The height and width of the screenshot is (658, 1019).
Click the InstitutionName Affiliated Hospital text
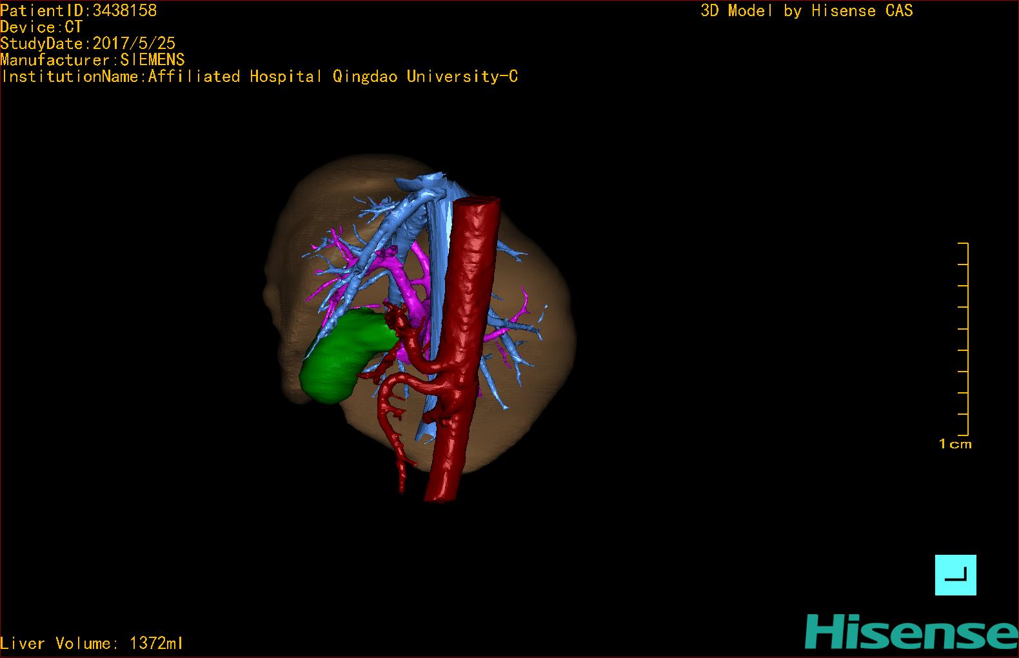(259, 77)
